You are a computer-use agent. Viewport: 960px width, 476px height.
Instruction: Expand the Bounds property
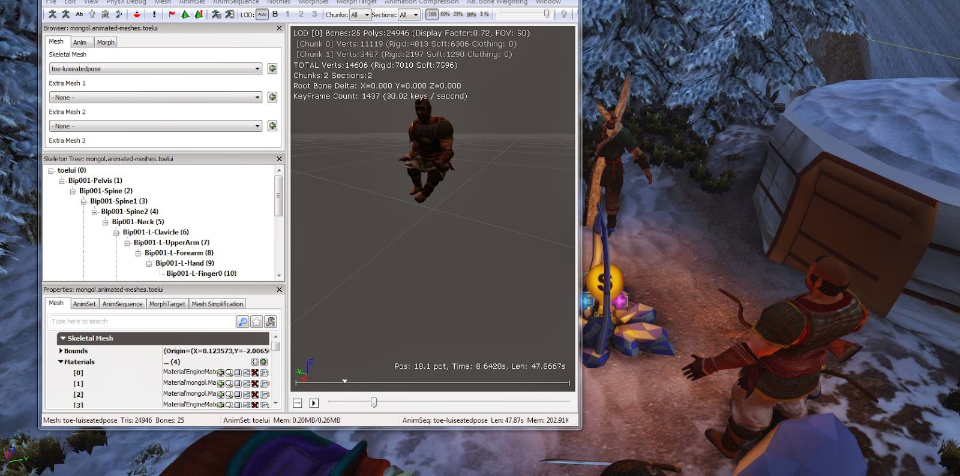[61, 351]
